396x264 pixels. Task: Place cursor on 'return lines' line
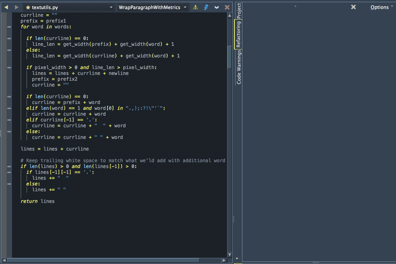coord(37,201)
